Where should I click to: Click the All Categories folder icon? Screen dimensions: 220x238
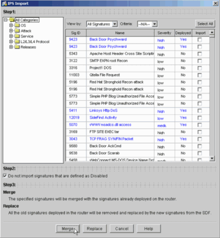[12, 20]
